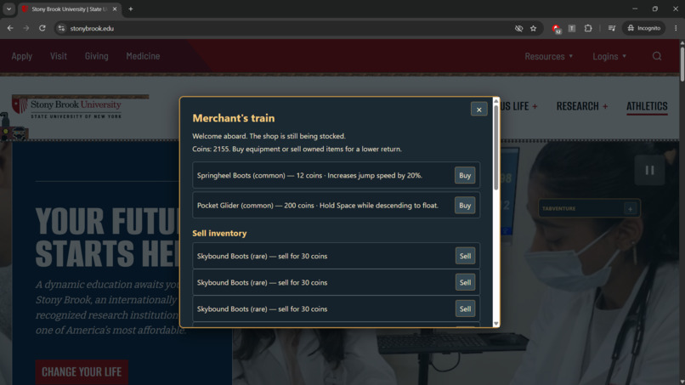Open the Chrome three-dot menu
The height and width of the screenshot is (385, 685).
pyautogui.click(x=676, y=28)
